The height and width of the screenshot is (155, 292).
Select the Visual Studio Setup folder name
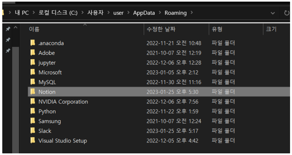62,141
